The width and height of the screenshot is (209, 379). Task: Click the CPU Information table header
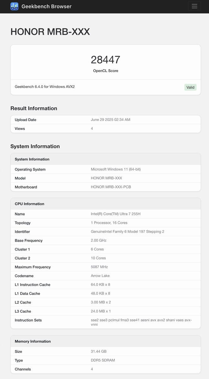pos(106,204)
